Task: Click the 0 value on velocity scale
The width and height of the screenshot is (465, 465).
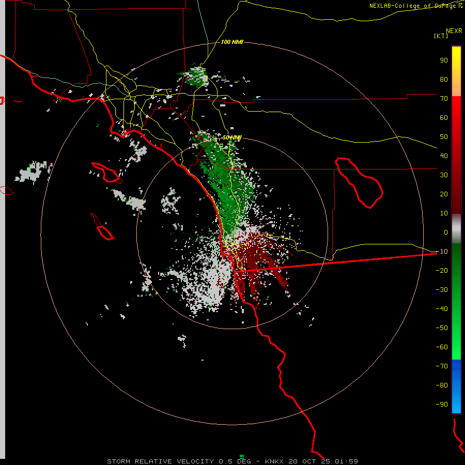Action: coord(446,233)
